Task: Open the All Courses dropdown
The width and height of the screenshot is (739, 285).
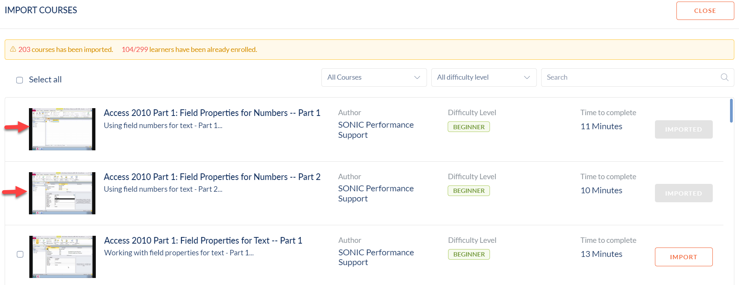Action: click(374, 77)
